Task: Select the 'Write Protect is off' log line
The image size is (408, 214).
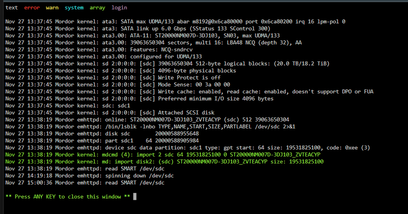Action: (113, 78)
